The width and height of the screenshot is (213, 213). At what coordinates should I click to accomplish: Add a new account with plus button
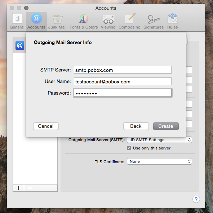tap(18, 188)
